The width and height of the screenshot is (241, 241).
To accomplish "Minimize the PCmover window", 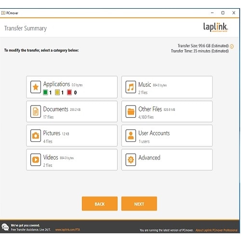I will point(212,13).
